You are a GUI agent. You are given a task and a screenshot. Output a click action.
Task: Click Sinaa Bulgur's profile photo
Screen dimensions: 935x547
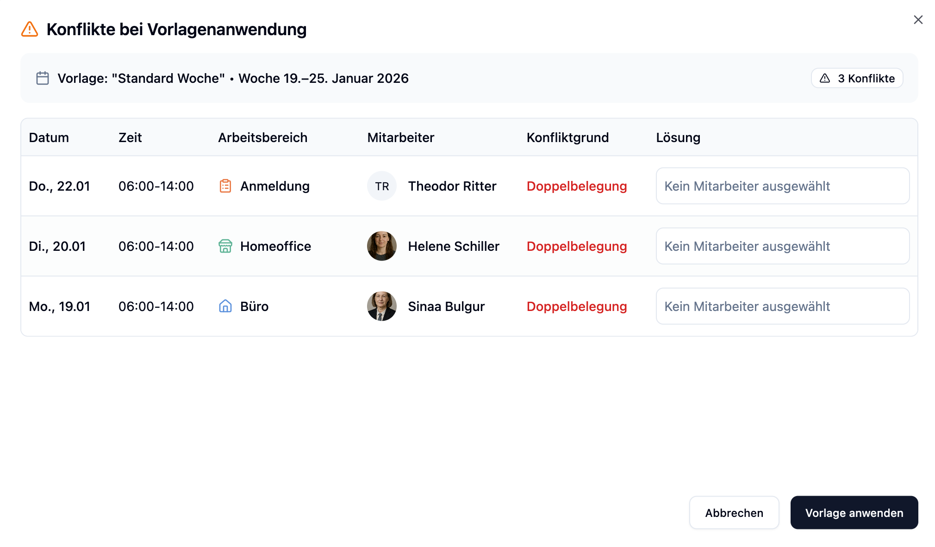(x=382, y=306)
